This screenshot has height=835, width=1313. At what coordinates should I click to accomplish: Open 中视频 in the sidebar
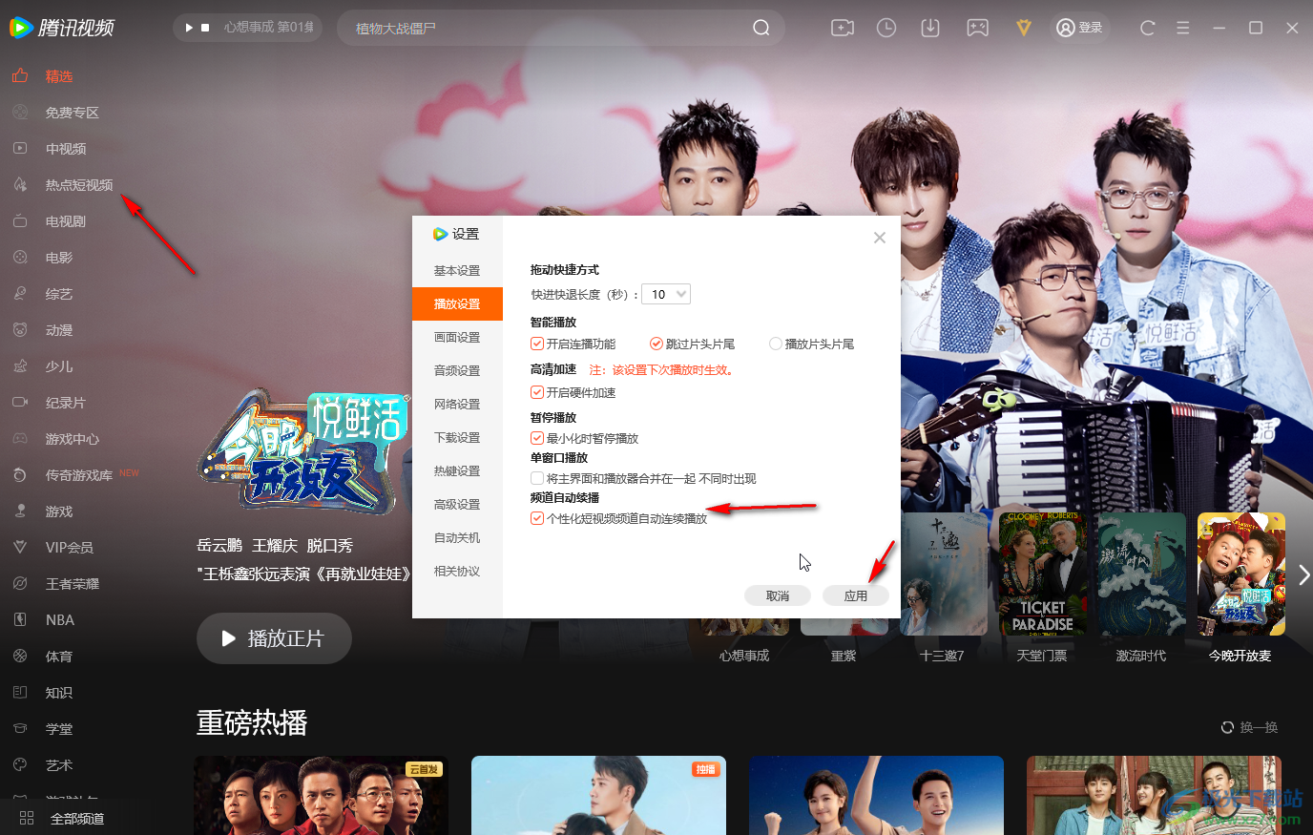(66, 149)
